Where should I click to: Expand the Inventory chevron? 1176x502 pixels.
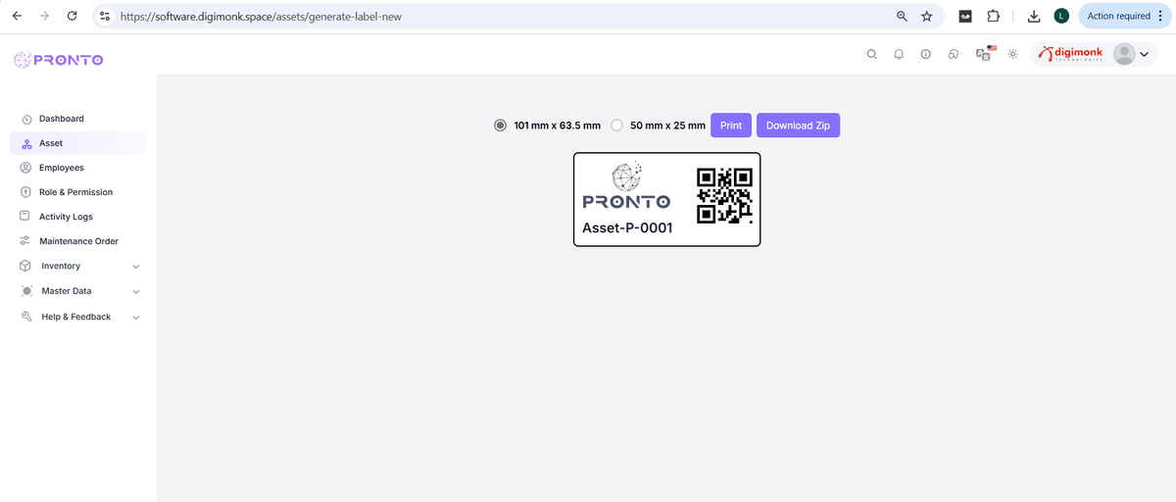[136, 267]
